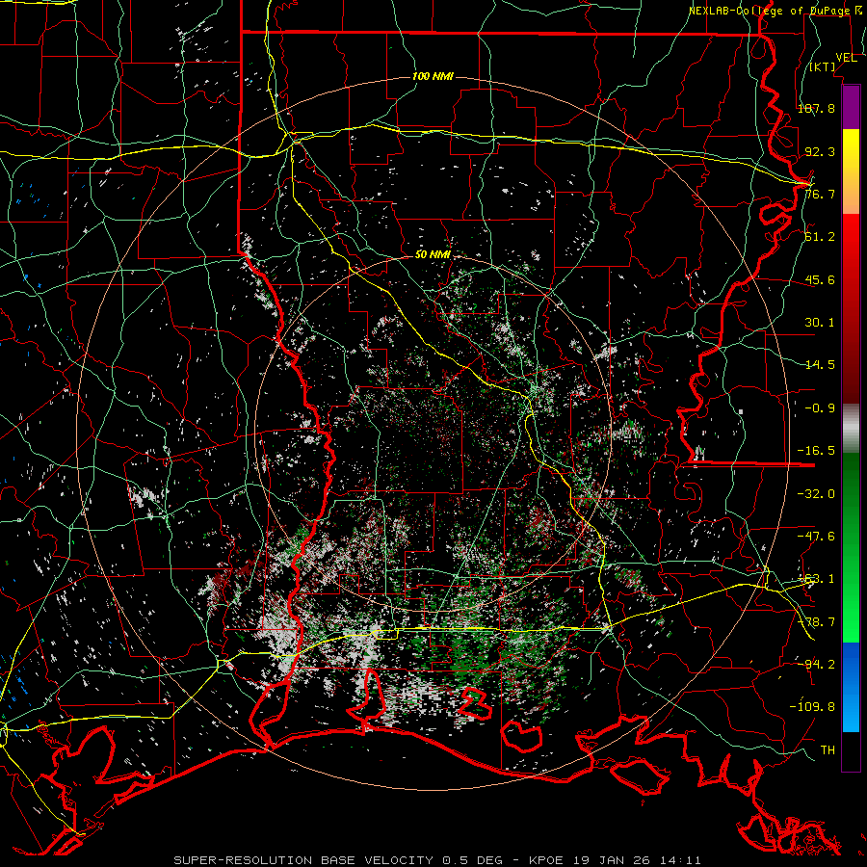The image size is (867, 867).
Task: Click the -109.8 velocity scale value
Action: [x=812, y=707]
